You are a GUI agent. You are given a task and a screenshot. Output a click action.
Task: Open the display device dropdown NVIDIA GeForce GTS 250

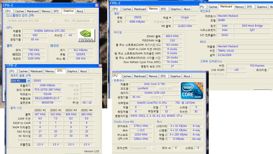[x=31, y=21]
